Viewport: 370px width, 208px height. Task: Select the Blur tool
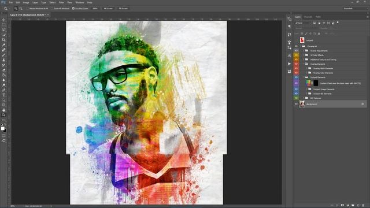[x=3, y=80]
